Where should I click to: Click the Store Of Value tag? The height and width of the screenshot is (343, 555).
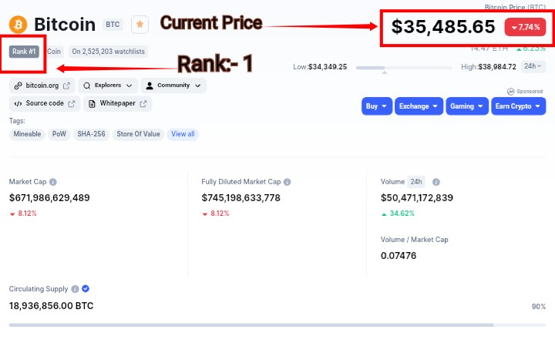(x=139, y=134)
